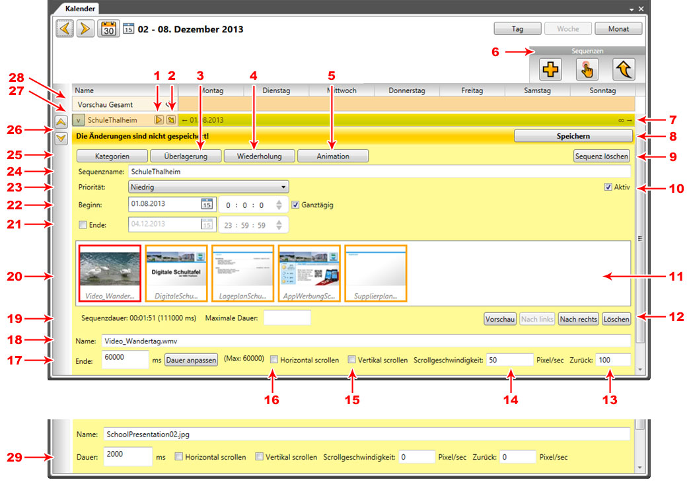Open the Beginn date picker calendar
This screenshot has width=687, height=488.
click(207, 205)
